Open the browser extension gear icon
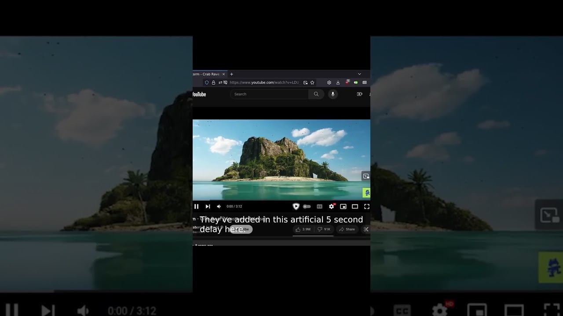The image size is (563, 316). pos(329,83)
